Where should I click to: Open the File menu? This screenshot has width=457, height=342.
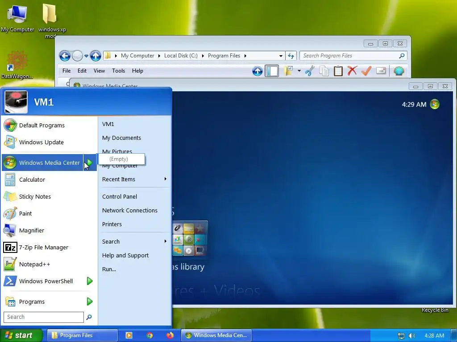[66, 71]
